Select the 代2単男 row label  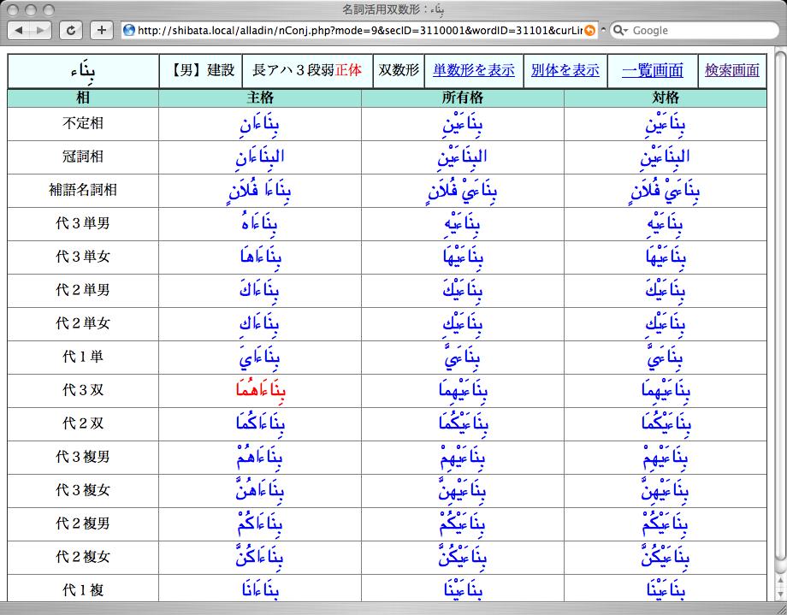pos(83,290)
